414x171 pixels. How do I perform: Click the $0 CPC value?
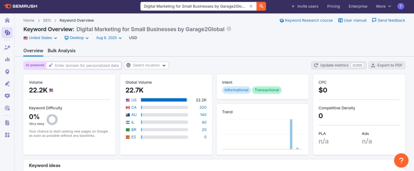pos(323,90)
